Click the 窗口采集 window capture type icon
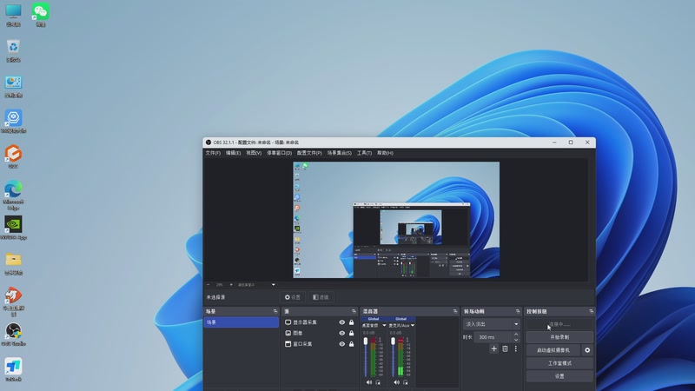 (x=288, y=344)
